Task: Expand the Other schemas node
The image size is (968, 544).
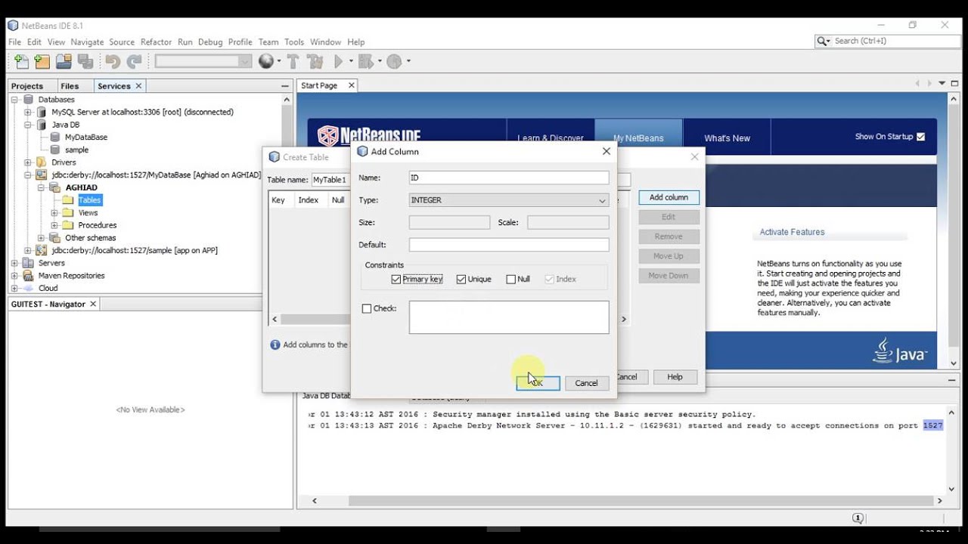Action: [42, 238]
